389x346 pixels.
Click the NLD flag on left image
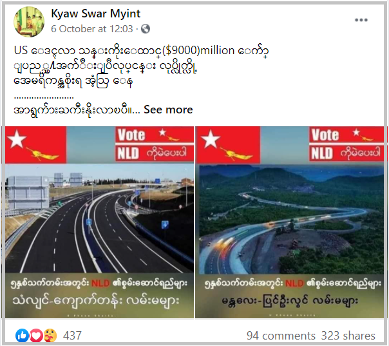[35, 145]
